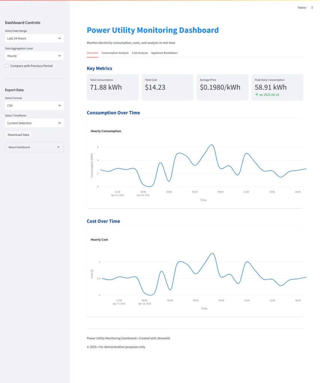The height and width of the screenshot is (383, 320).
Task: Expand the About Dashboard section
Action: coord(34,147)
